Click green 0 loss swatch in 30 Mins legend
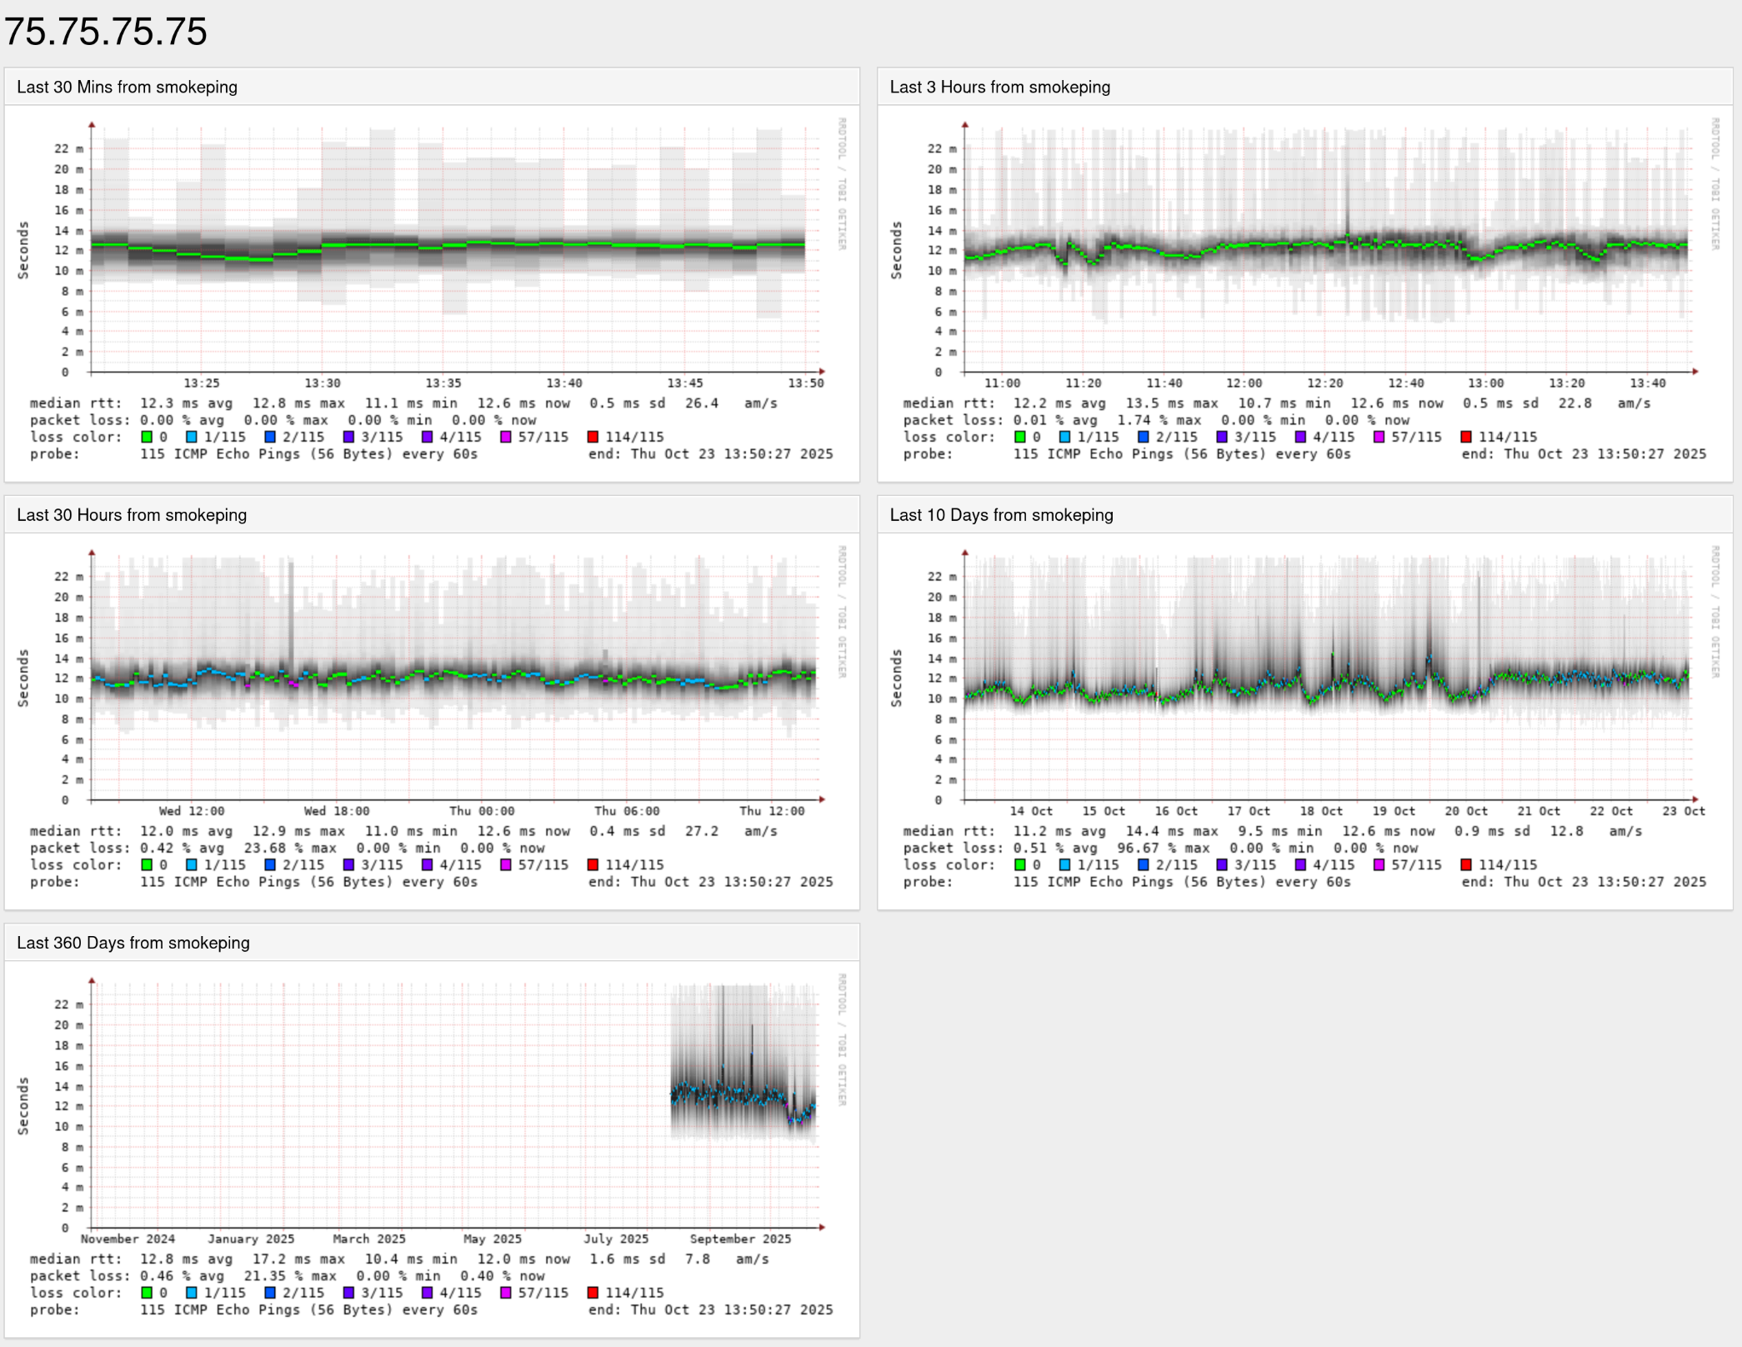 pos(147,437)
